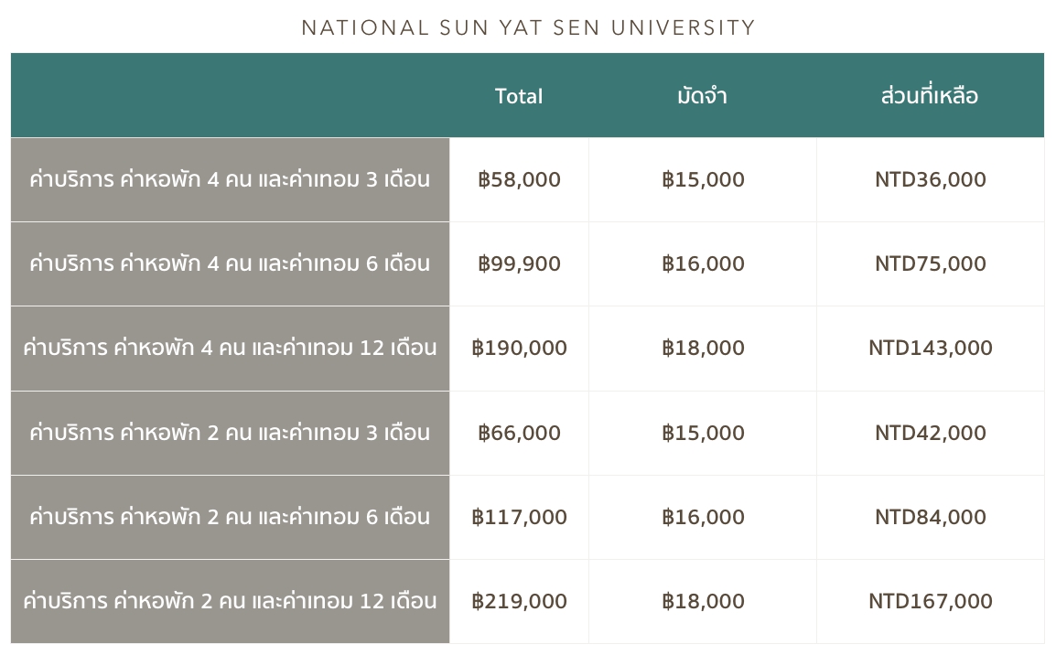Click the 4 คน 6 เดือน row label
Screen dimensions: 1056x655
pyautogui.click(x=230, y=263)
